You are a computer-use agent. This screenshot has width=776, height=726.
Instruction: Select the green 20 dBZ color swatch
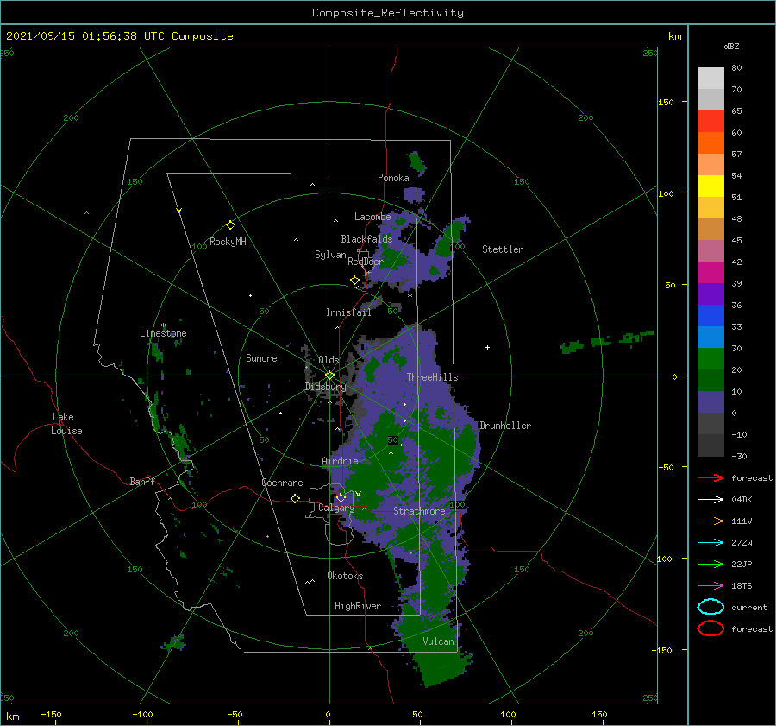pos(710,359)
